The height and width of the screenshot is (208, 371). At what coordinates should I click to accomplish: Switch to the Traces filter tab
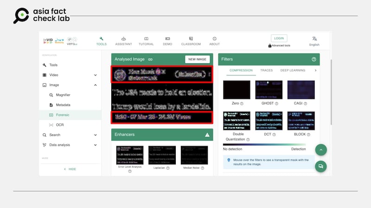tap(266, 70)
